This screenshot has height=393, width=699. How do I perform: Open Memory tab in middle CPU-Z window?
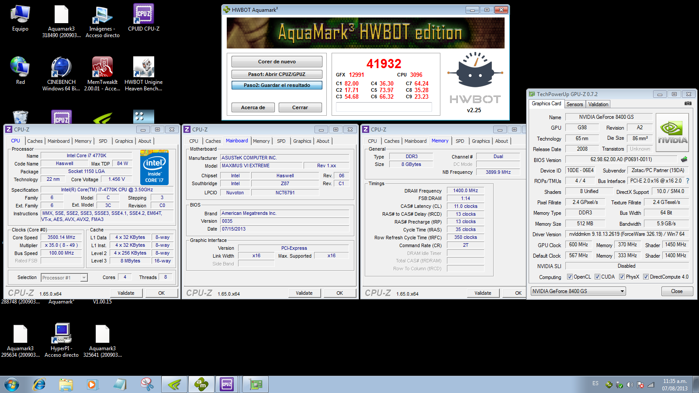[261, 141]
